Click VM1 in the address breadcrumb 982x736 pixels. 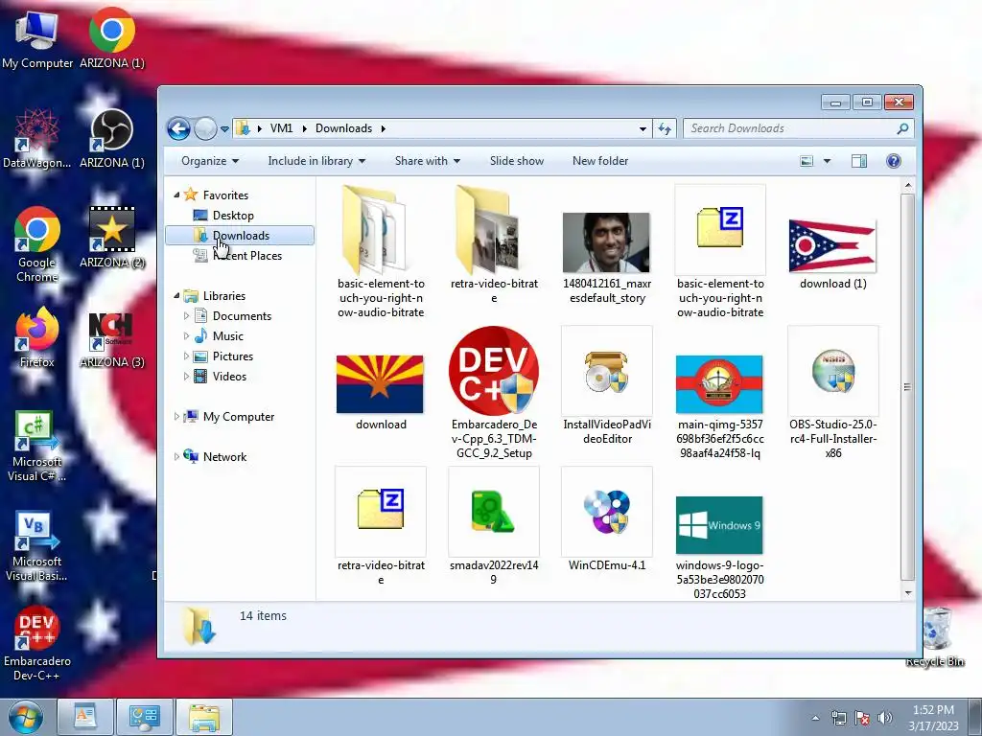pos(281,128)
